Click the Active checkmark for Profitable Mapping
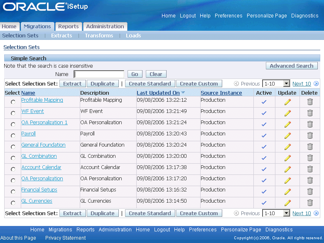 coord(264,102)
